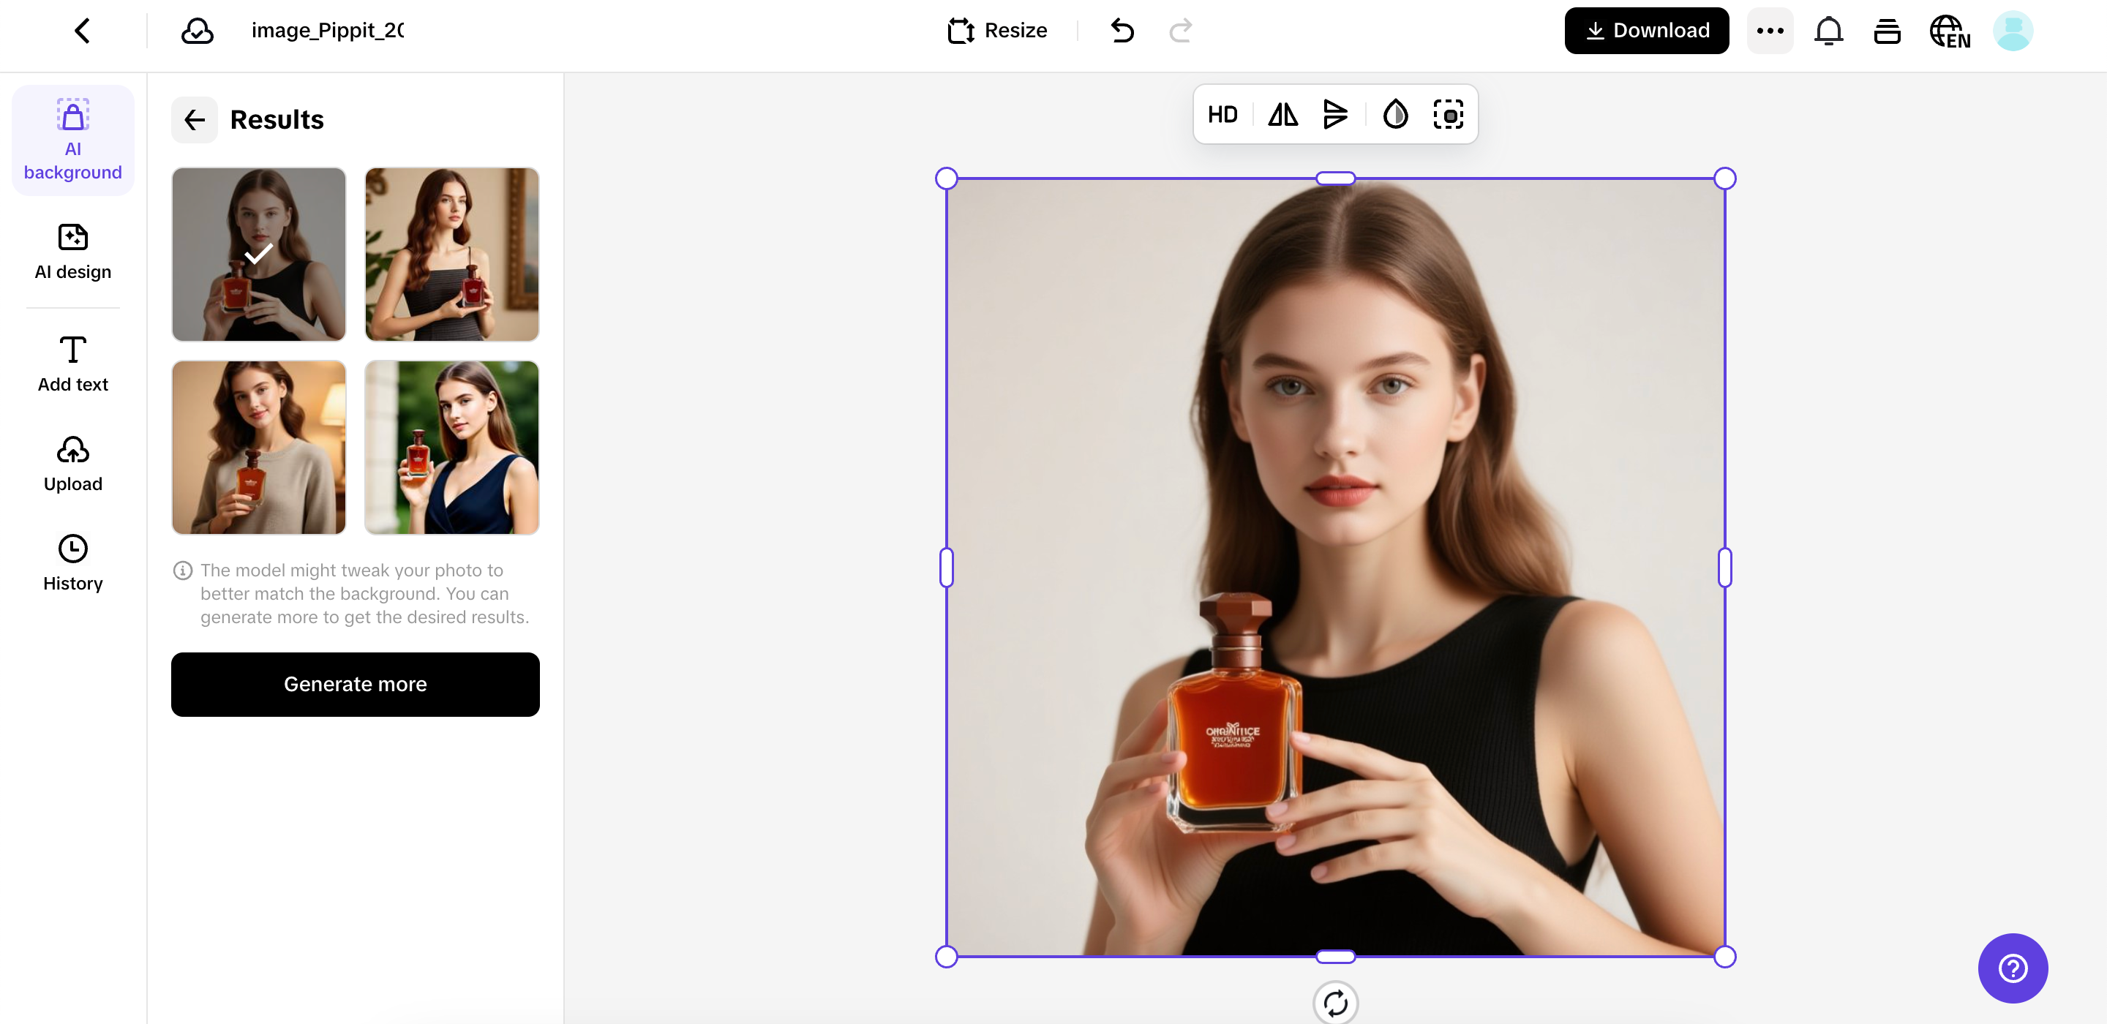Image resolution: width=2107 pixels, height=1024 pixels.
Task: Flip the selected image vertically
Action: click(1336, 115)
